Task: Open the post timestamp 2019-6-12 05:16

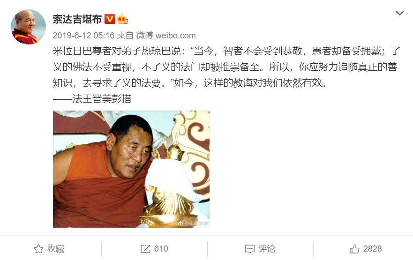Action: pyautogui.click(x=83, y=36)
